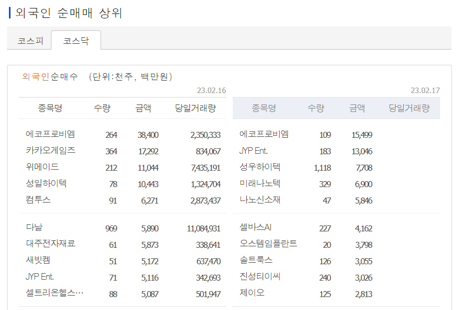Click 종목명 header in the 23.02.17 table
Viewport: 456px width, 310px height.
[x=264, y=108]
